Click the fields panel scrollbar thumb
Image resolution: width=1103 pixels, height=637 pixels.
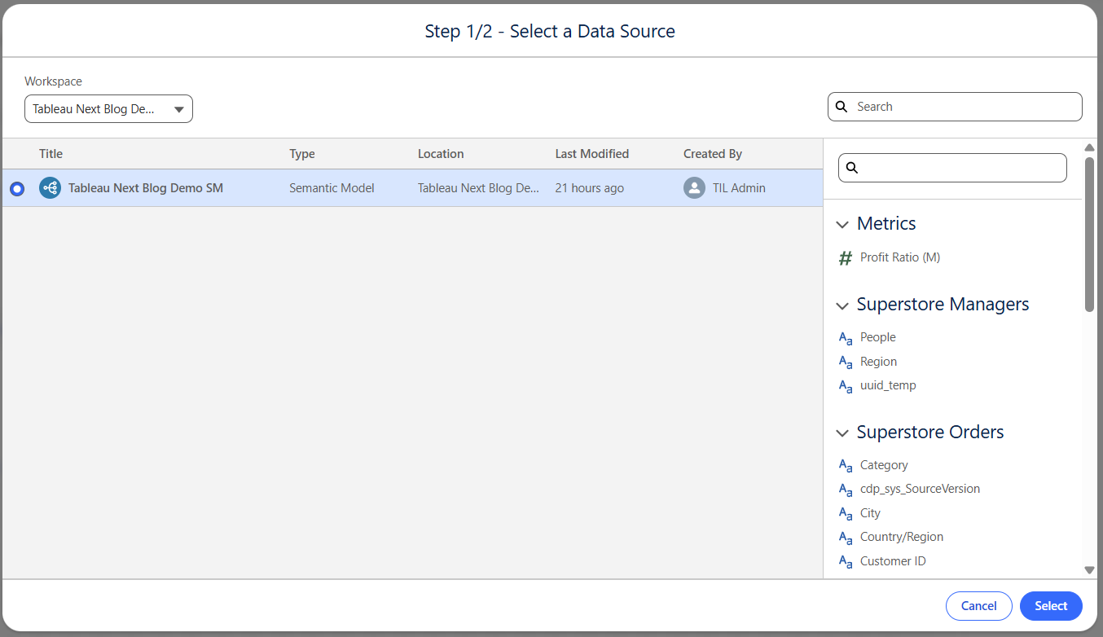point(1089,234)
